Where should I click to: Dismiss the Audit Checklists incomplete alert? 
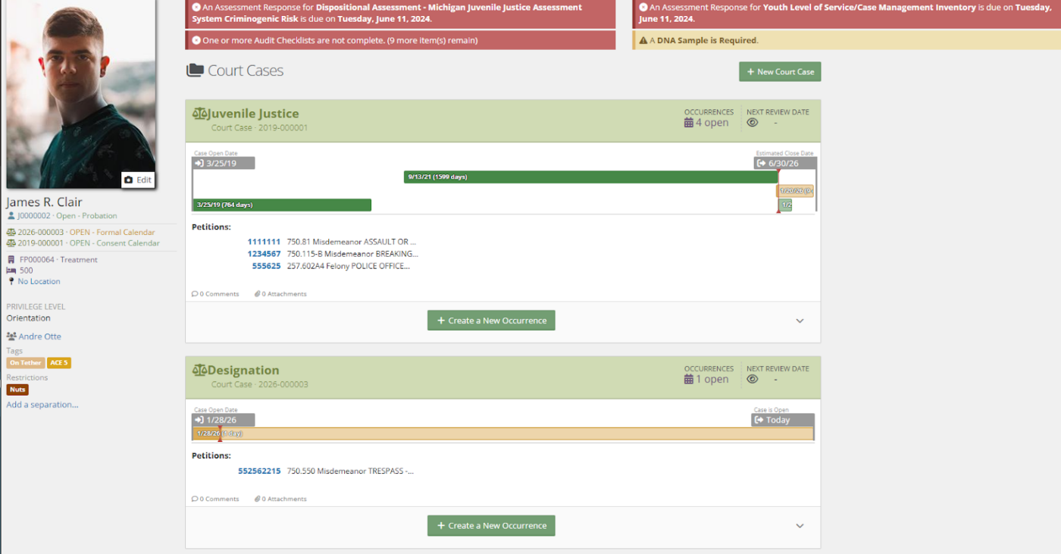point(196,40)
